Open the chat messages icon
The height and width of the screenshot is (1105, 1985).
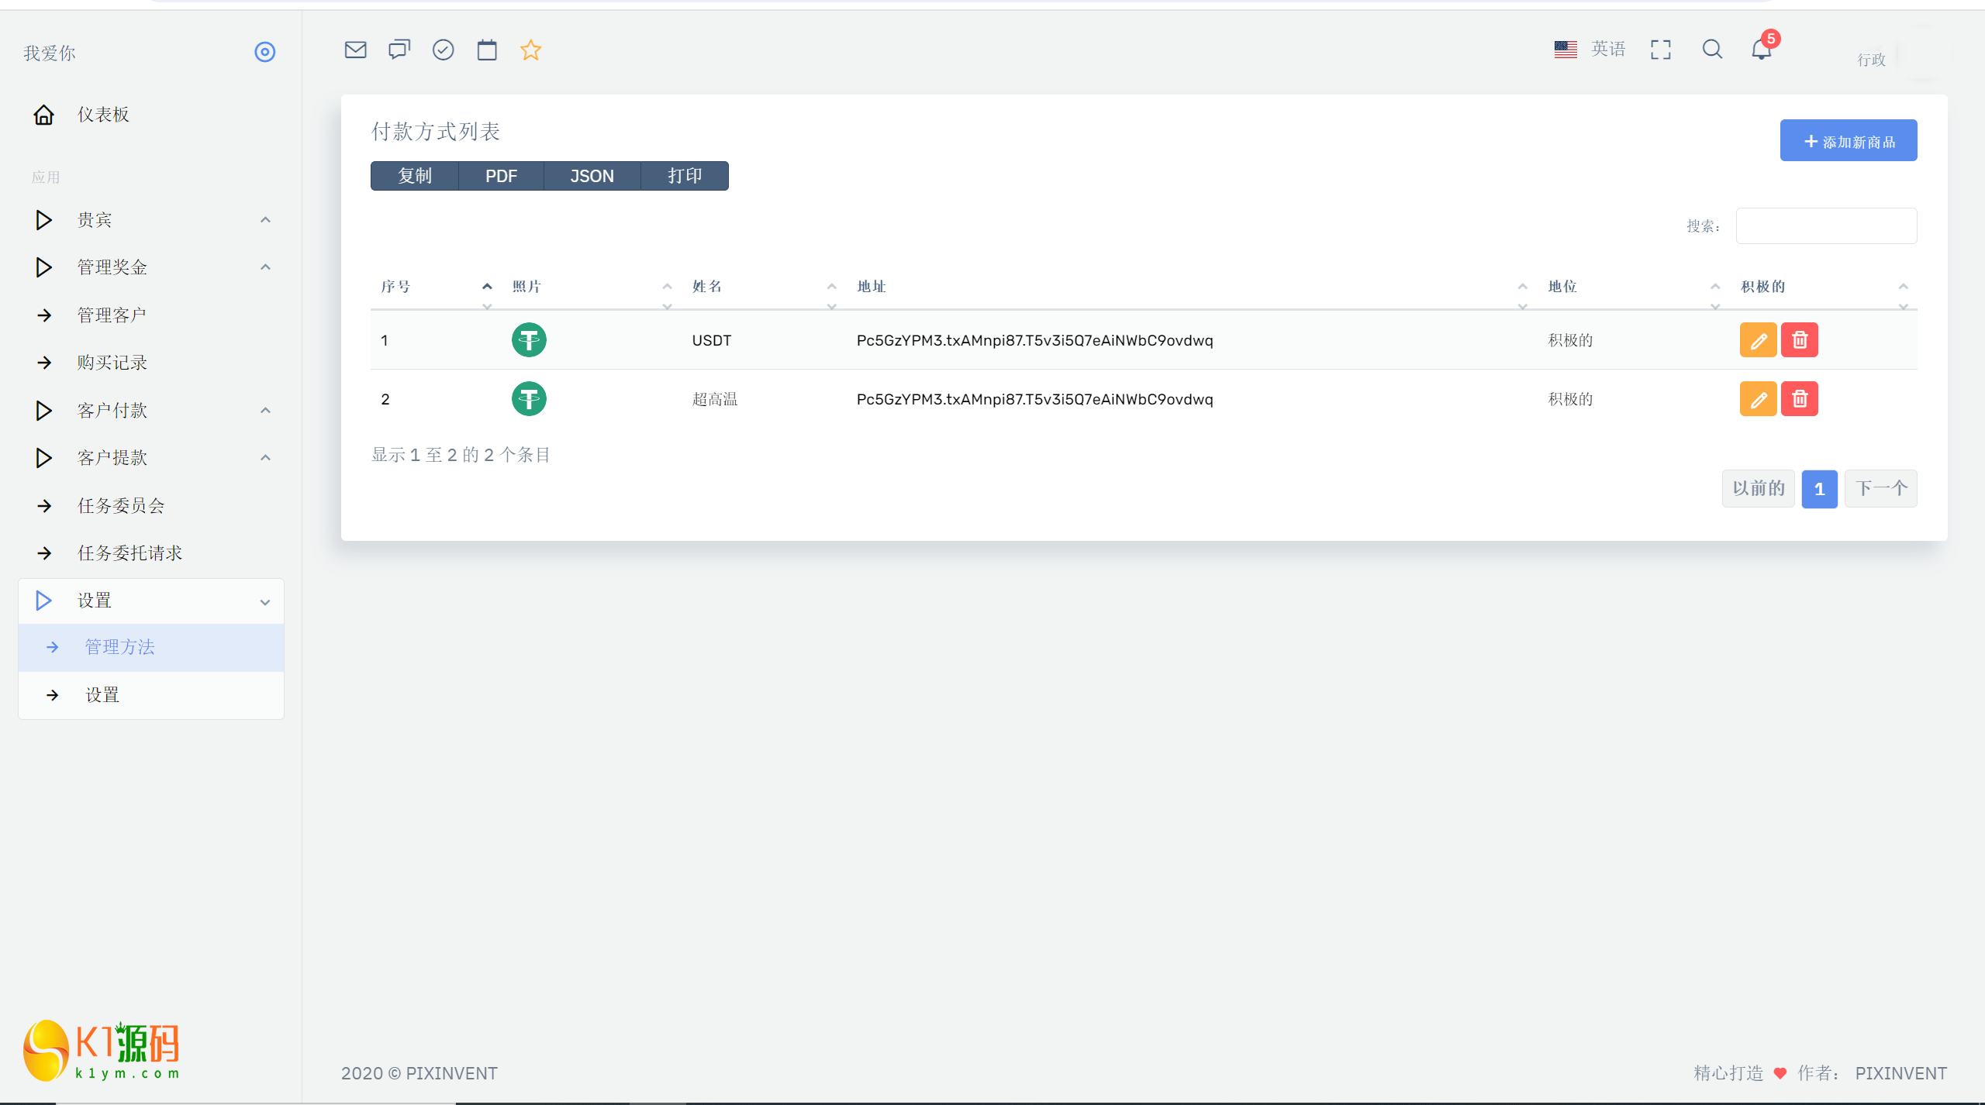[x=399, y=50]
